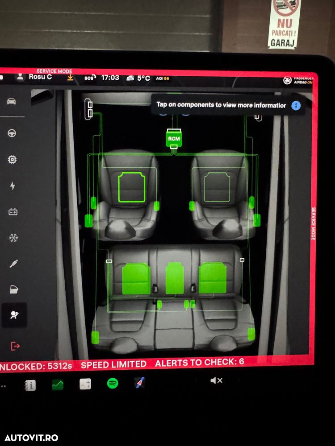Tap the muted volume speaker icon
Image resolution: width=335 pixels, height=446 pixels.
click(216, 380)
